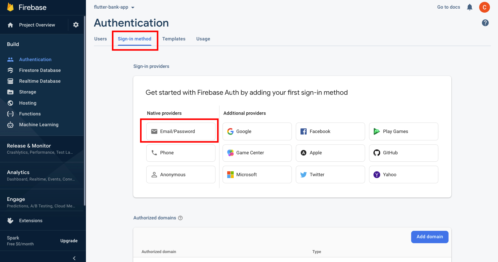498x262 pixels.
Task: Collapse the sidebar with the chevron
Action: [74, 258]
